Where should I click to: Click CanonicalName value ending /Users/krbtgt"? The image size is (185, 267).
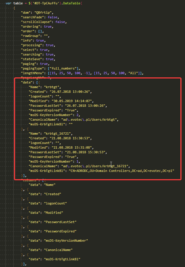pyautogui.click(x=89, y=120)
